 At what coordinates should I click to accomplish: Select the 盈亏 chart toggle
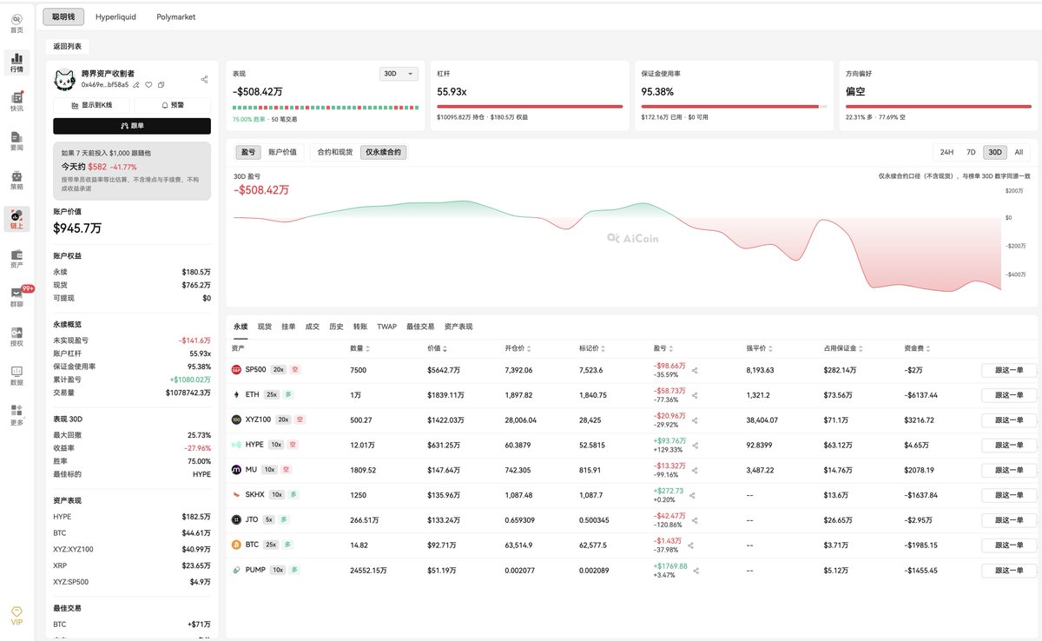(x=247, y=152)
